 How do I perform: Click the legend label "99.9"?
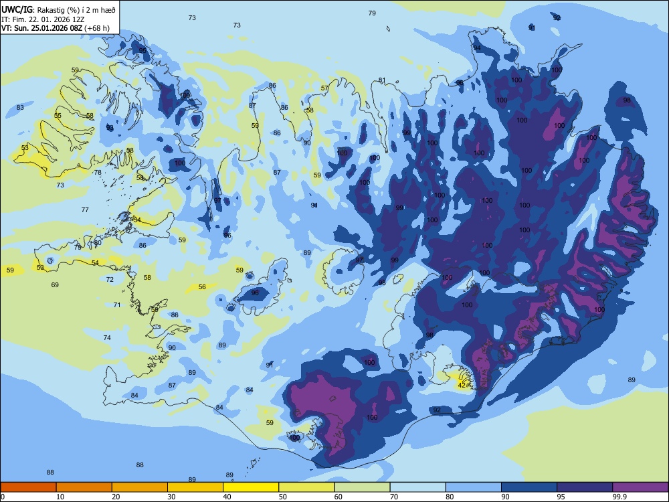(x=619, y=497)
